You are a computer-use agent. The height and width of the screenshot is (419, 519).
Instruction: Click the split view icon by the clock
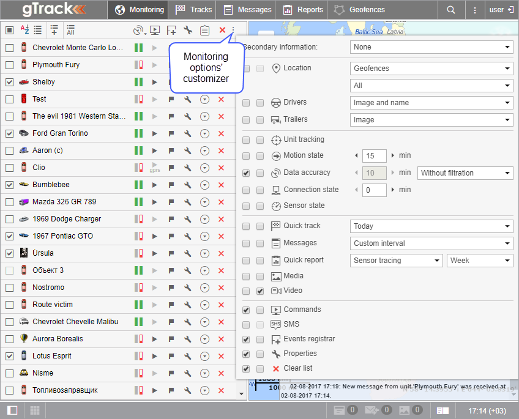click(442, 410)
